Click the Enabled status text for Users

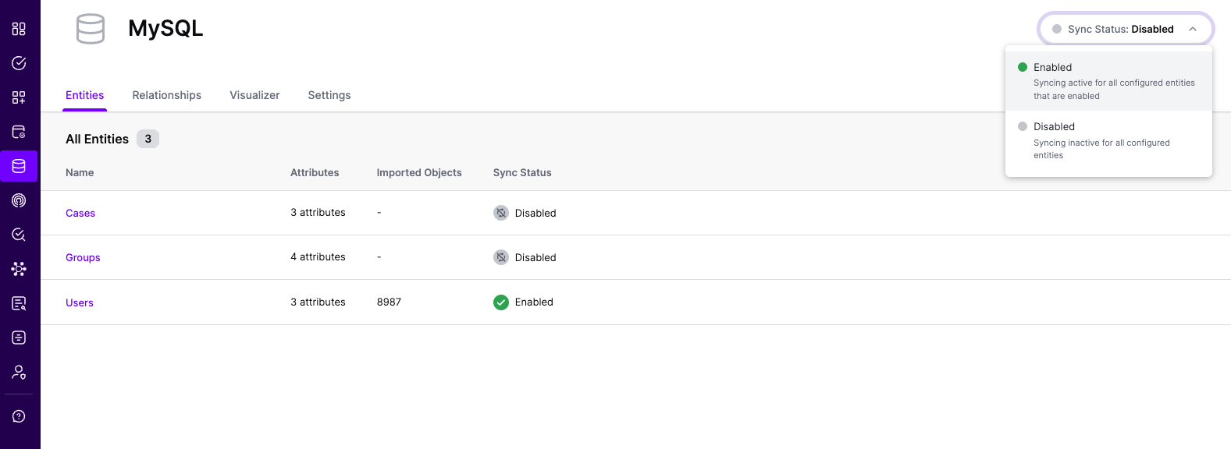click(534, 302)
